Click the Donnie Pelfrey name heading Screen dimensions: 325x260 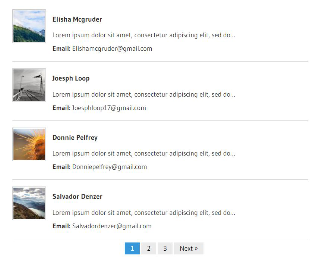[75, 138]
